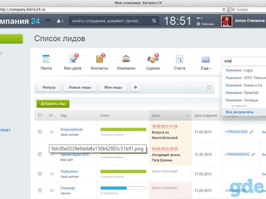
Task: Click the magnifier in the portal search
Action: 154,21
